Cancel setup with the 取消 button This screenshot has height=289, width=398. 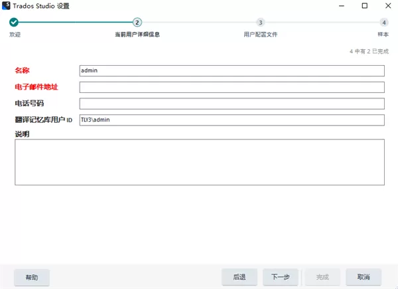pos(364,277)
